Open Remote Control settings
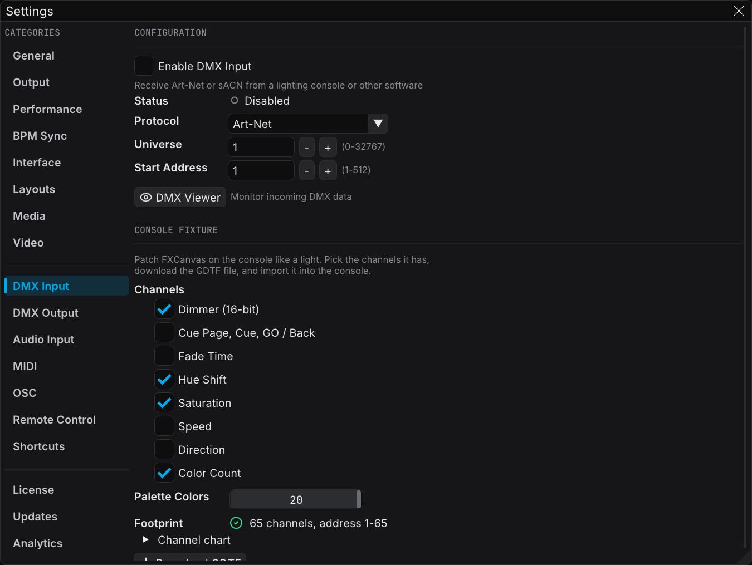The image size is (752, 565). [67, 420]
